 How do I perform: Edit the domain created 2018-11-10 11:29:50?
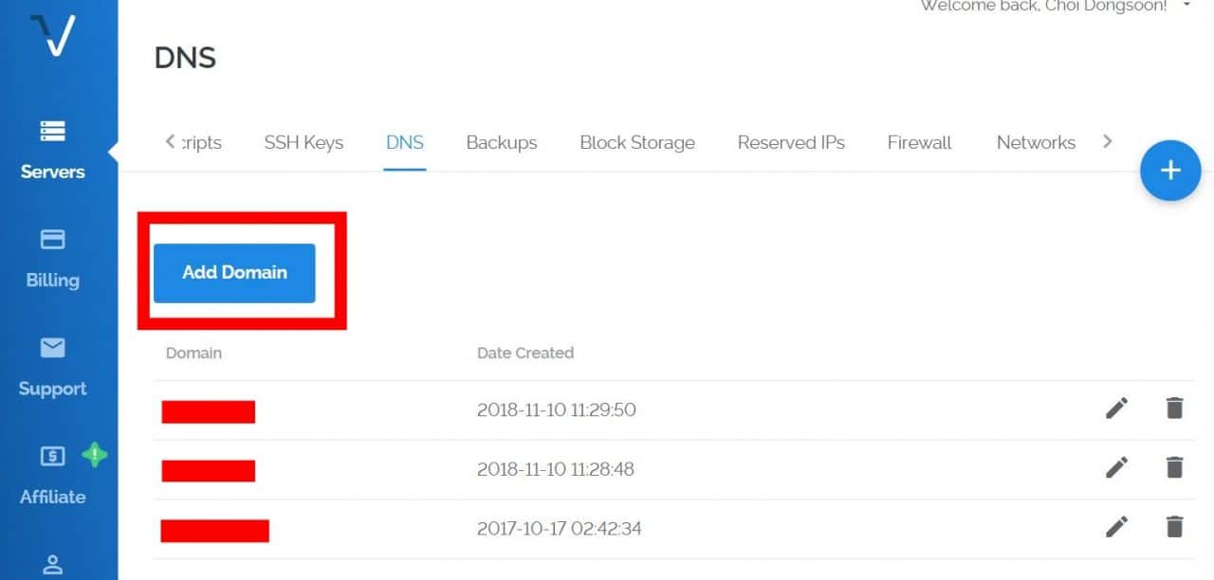coord(1116,408)
